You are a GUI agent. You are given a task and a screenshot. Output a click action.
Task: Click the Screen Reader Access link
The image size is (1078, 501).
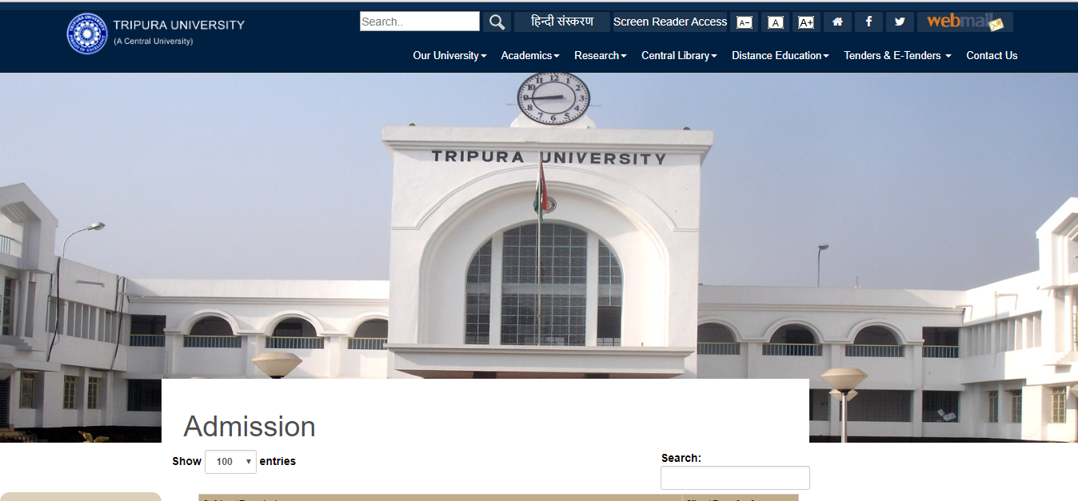click(669, 22)
